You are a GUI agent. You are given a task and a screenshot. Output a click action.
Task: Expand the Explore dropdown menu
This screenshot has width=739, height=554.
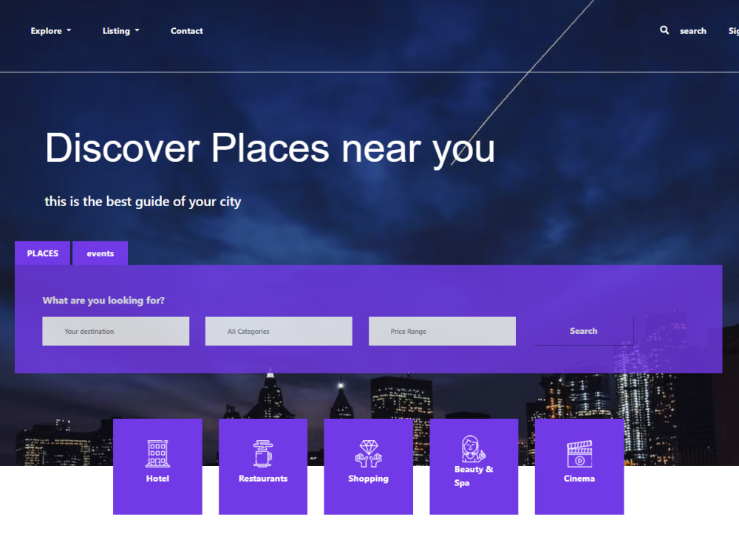click(50, 31)
